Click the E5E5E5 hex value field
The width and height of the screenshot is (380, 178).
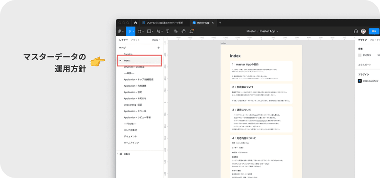pos(367,55)
